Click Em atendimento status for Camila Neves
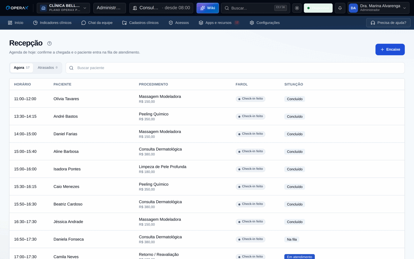This screenshot has height=259, width=414. click(299, 257)
